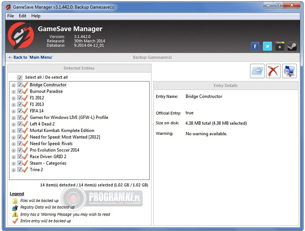Viewport: 305px width, 231px height.
Task: Expand the Bridge Constructor tree node
Action: pyautogui.click(x=13, y=85)
